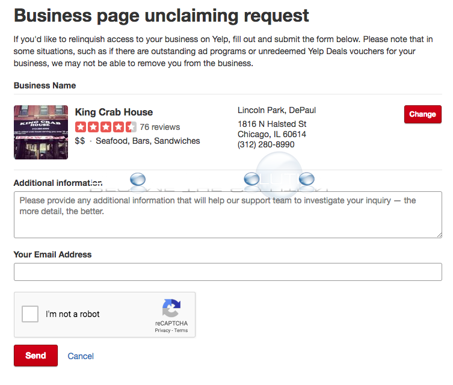Check the I'm not a robot checkbox
453x385 pixels.
point(30,314)
